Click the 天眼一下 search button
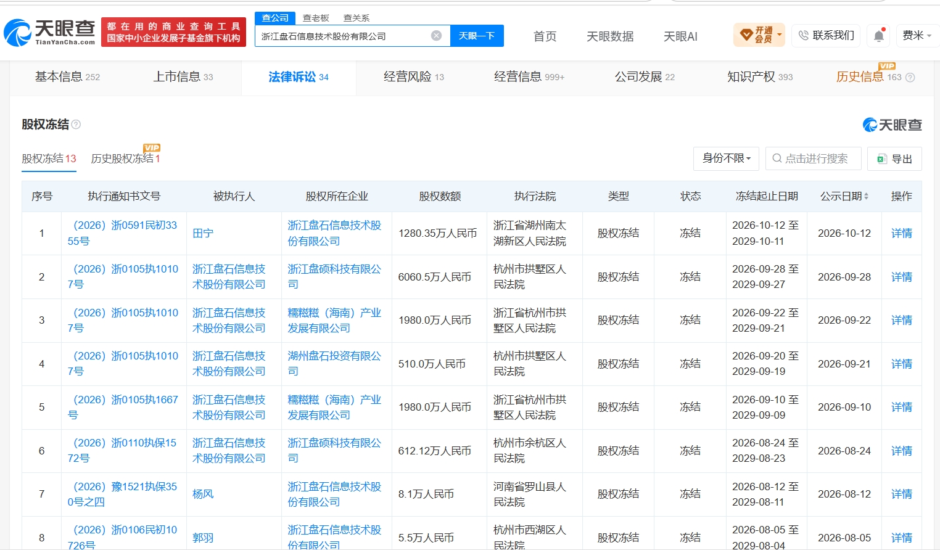The height and width of the screenshot is (550, 940). [x=477, y=36]
